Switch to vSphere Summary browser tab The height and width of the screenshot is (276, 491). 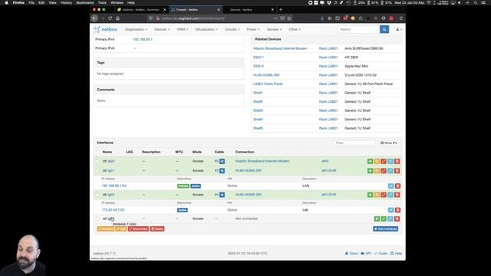point(141,10)
